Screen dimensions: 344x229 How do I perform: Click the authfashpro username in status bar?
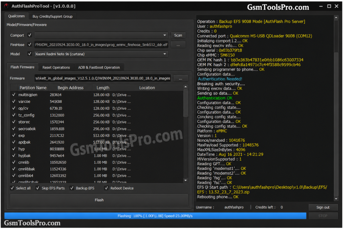(x=234, y=207)
